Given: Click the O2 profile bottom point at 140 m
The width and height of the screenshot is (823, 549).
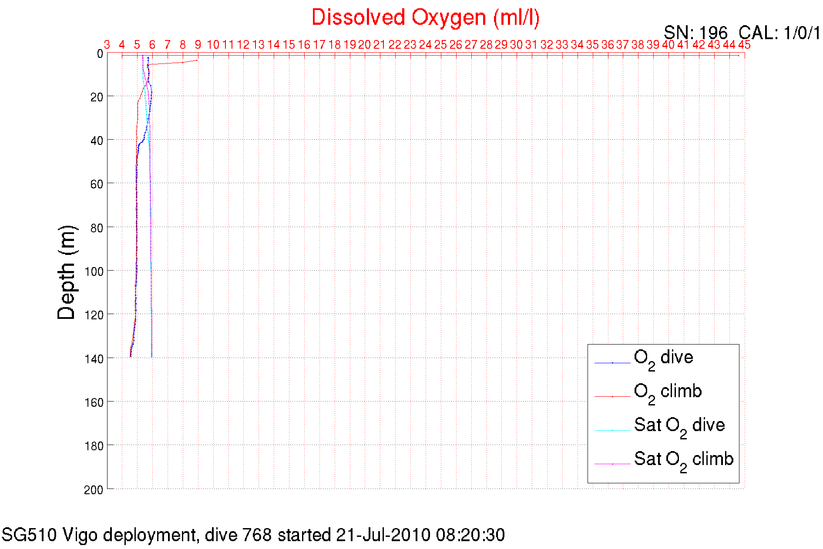Looking at the screenshot, I should [x=130, y=357].
